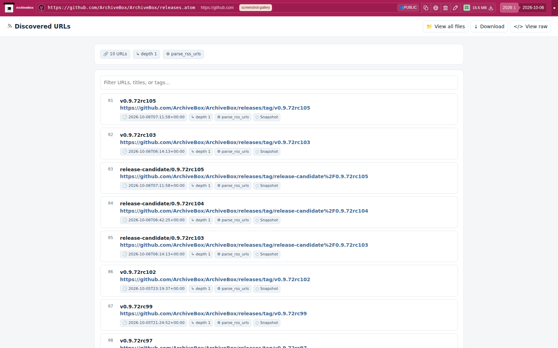Click the GitHub favicon in the header

pyautogui.click(x=42, y=8)
